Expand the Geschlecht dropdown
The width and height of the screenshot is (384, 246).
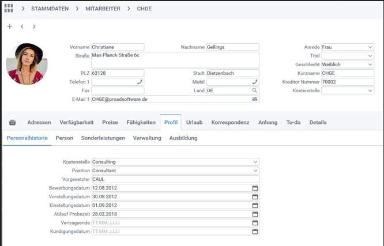pos(370,65)
